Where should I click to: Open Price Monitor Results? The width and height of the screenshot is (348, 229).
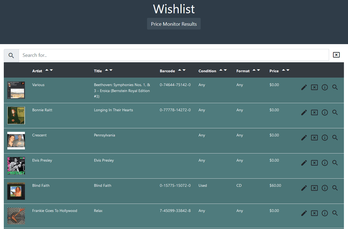click(x=174, y=24)
